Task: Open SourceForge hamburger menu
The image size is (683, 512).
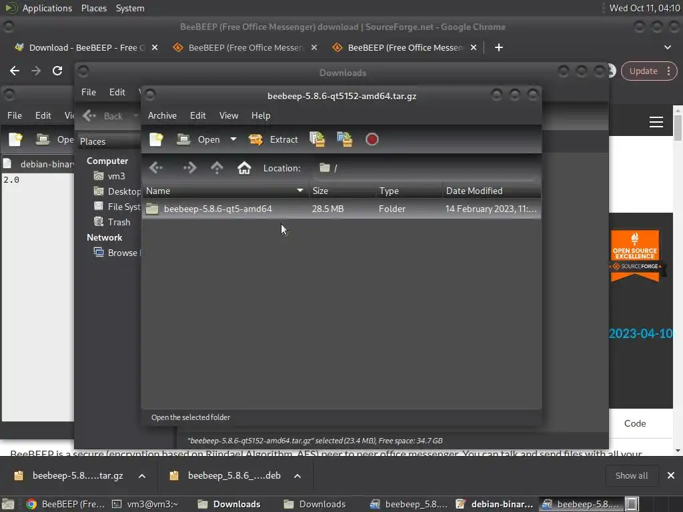Action: [656, 122]
